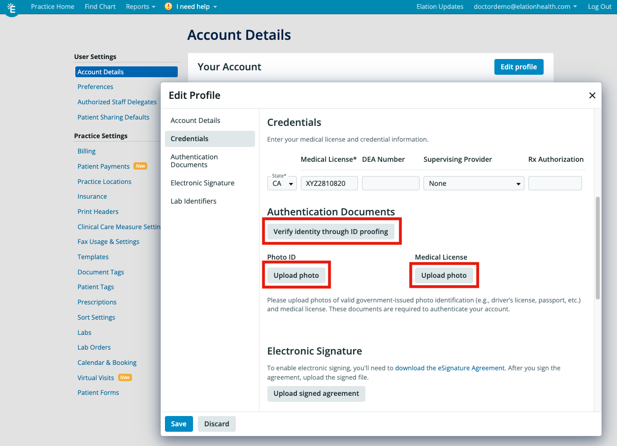Screen dimensions: 617x446
Task: Open the download the eSignature Agreement link
Action: [449, 368]
